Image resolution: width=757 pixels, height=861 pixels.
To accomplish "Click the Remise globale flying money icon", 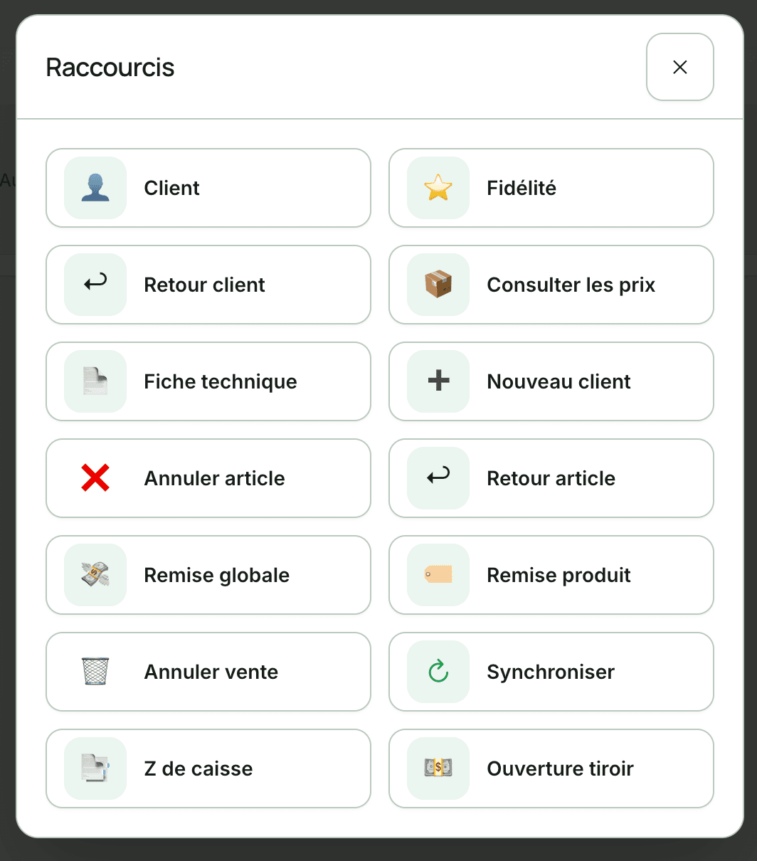I will 95,575.
